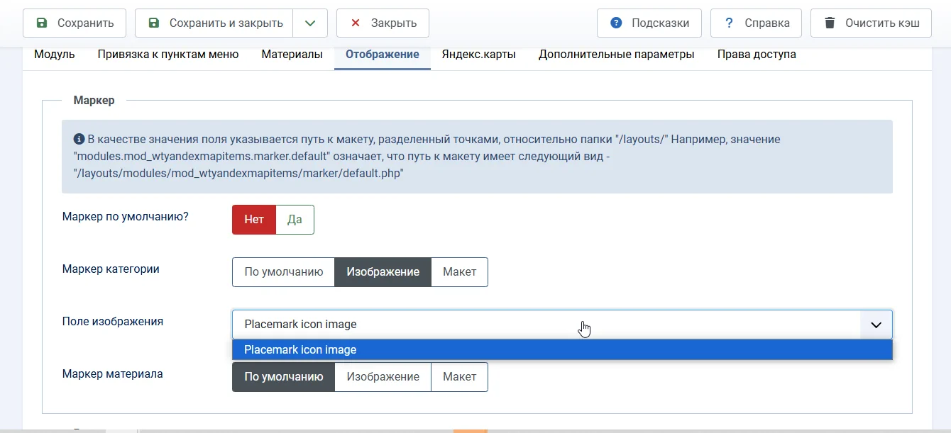Set Маркер по умолчанию to Да

pyautogui.click(x=295, y=220)
